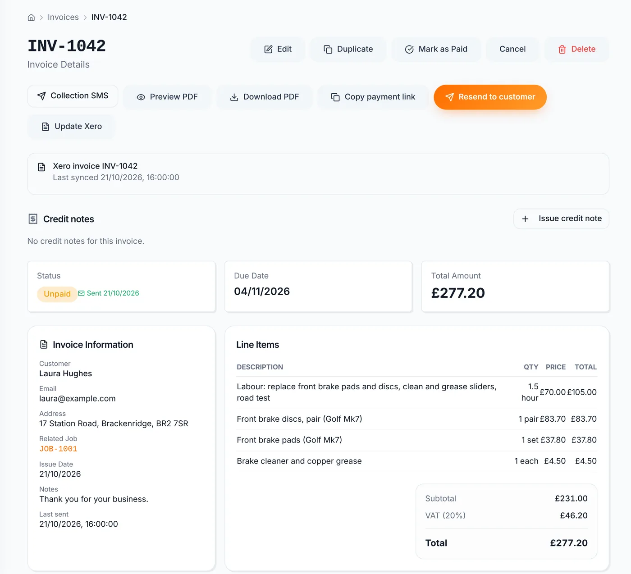Select the INV-1042 breadcrumb text
Viewport: 631px width, 574px height.
(109, 17)
